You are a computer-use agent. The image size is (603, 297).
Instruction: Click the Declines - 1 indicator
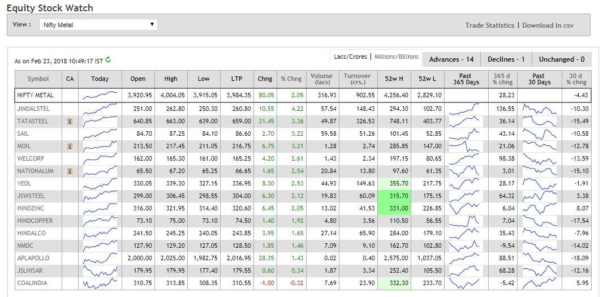click(x=506, y=59)
